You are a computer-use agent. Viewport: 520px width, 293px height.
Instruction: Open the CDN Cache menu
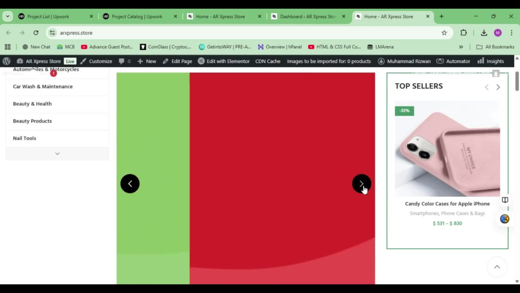coord(268,61)
